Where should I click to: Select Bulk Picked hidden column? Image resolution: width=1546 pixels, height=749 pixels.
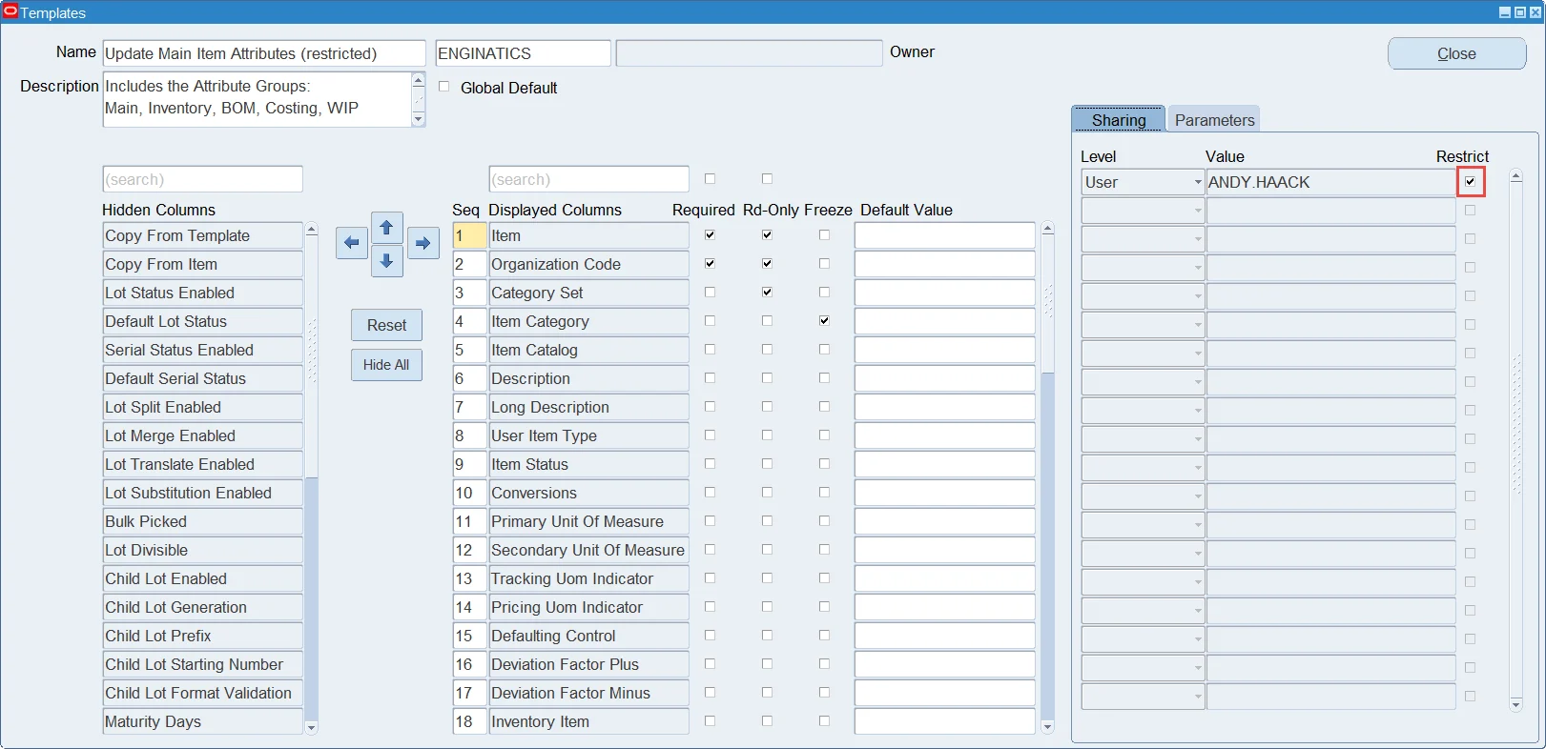click(202, 521)
